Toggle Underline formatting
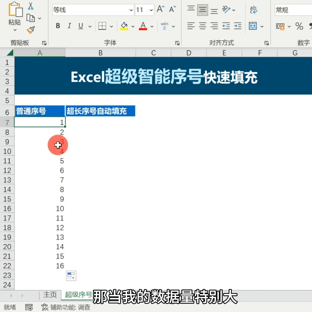The height and width of the screenshot is (312, 312). [x=81, y=26]
